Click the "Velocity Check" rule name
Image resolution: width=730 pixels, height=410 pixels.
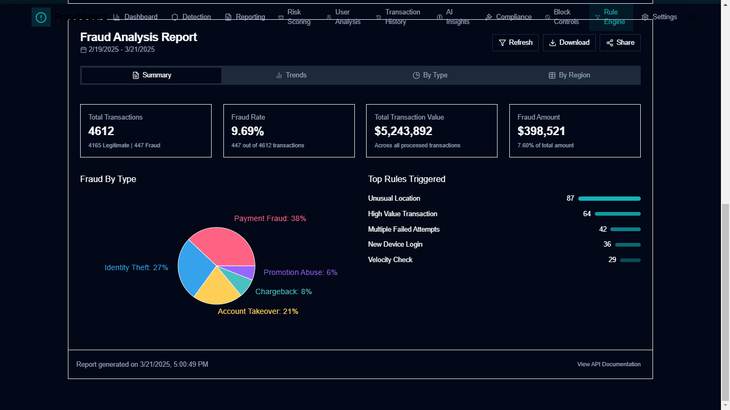tap(391, 260)
